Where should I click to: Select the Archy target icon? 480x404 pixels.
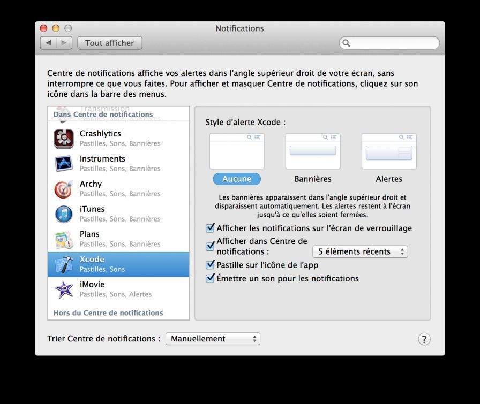[x=64, y=189]
